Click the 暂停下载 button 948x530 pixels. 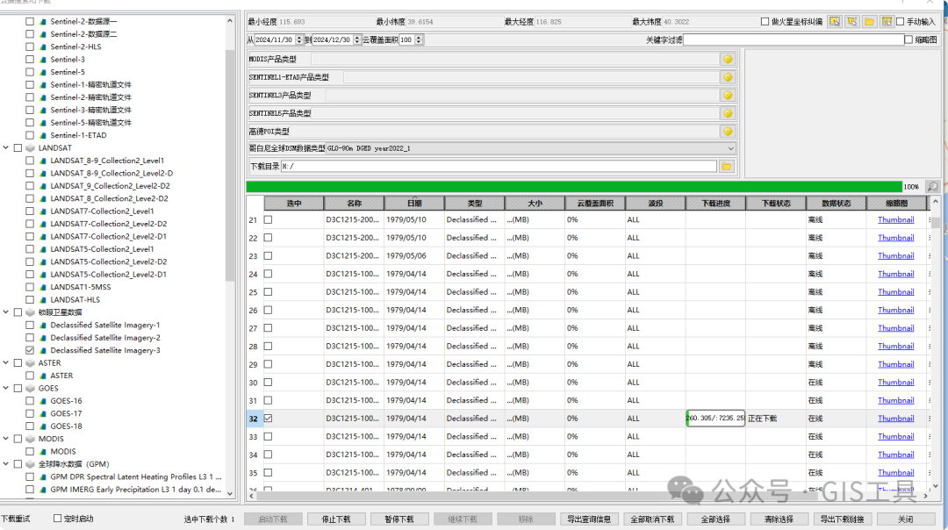[399, 519]
